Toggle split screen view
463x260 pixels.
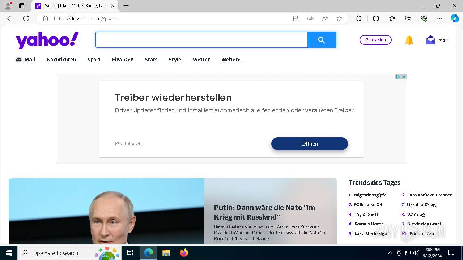[x=376, y=18]
